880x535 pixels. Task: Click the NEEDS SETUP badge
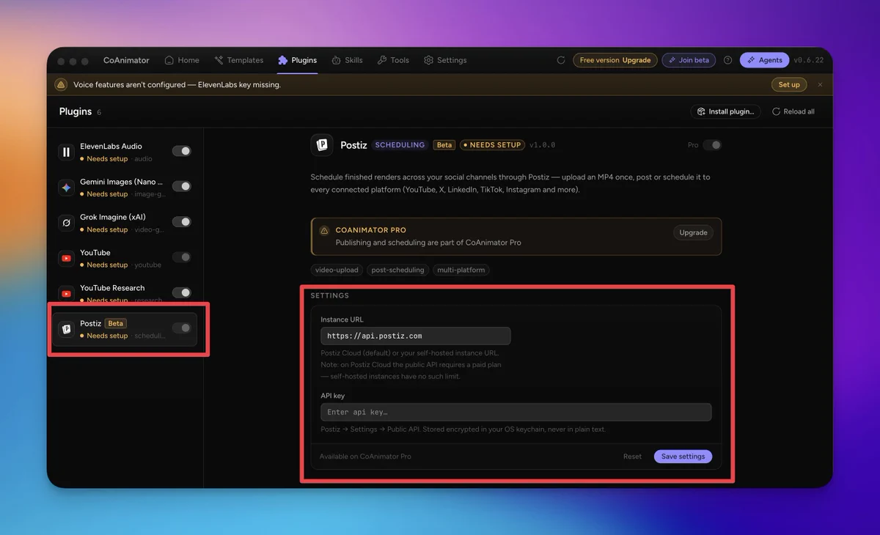click(491, 145)
